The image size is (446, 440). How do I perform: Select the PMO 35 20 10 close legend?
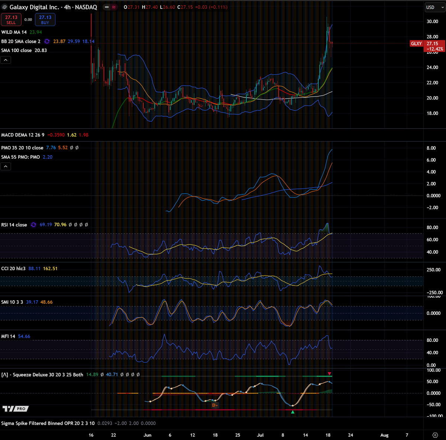tap(22, 148)
